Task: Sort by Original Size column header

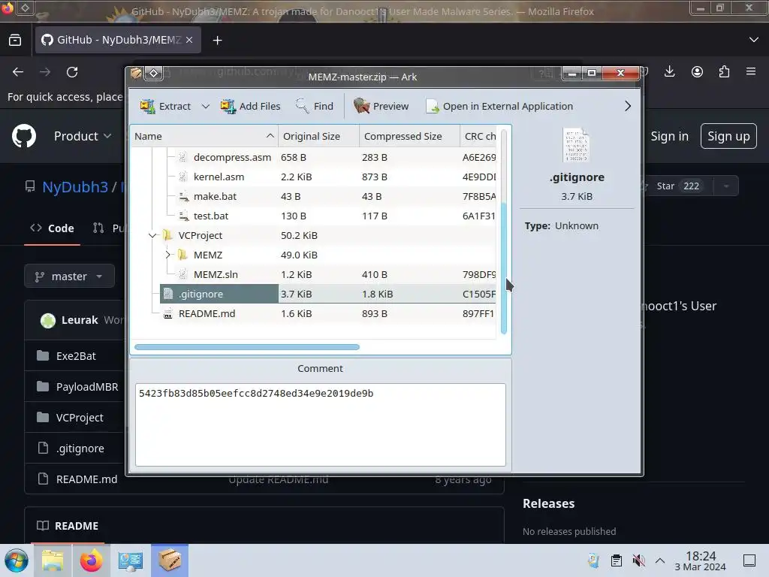Action: pos(318,137)
